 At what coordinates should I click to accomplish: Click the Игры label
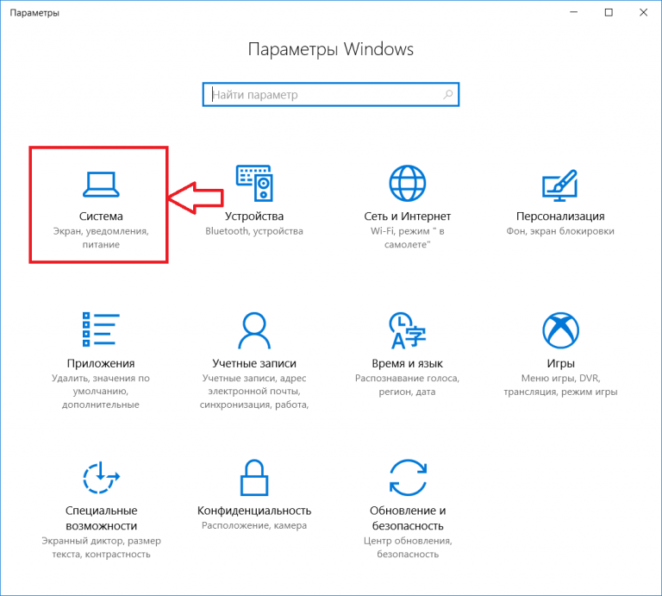tap(560, 363)
